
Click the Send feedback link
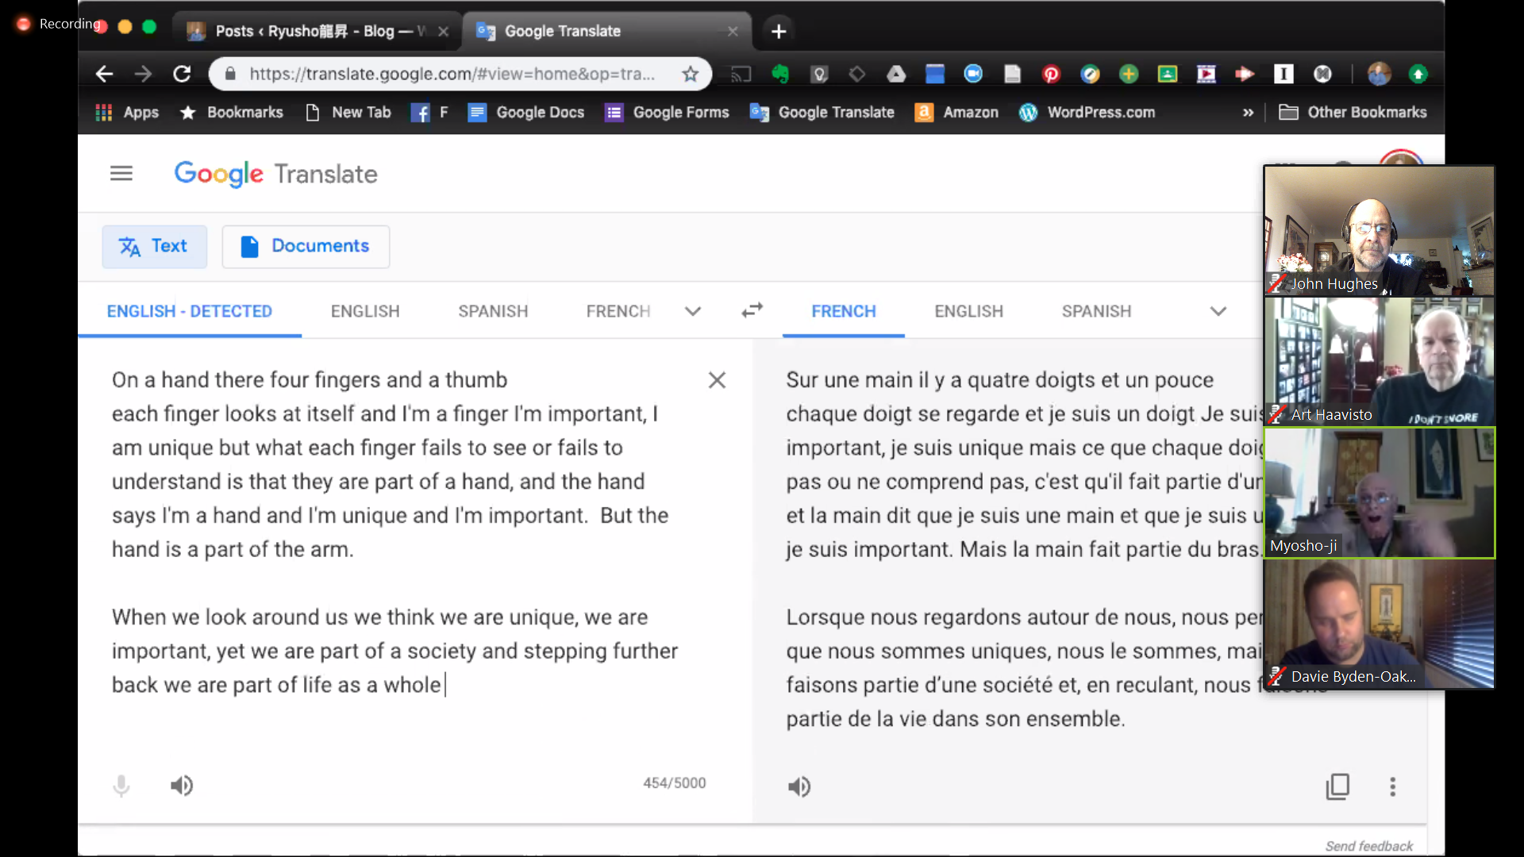[1368, 846]
